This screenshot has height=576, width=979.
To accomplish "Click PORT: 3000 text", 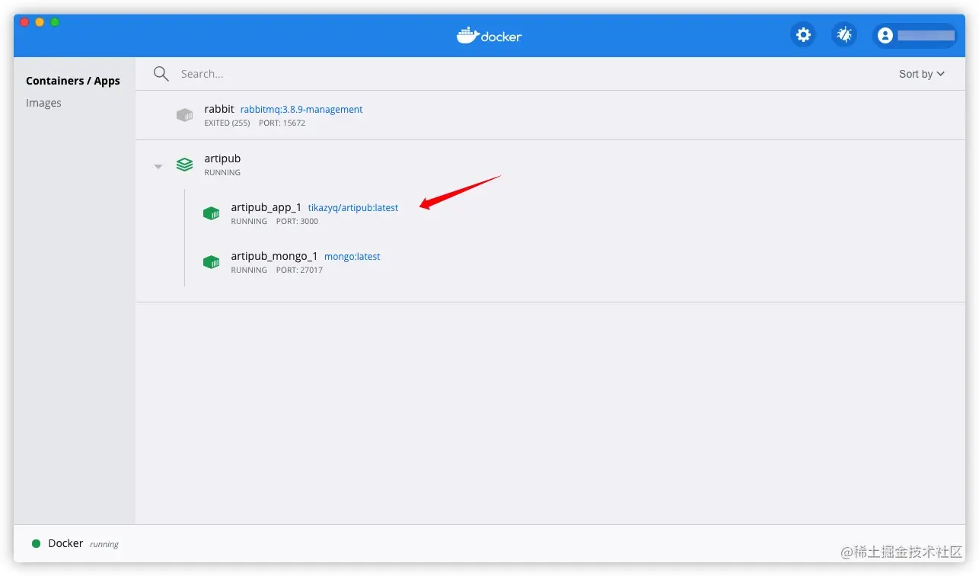I will coord(297,221).
